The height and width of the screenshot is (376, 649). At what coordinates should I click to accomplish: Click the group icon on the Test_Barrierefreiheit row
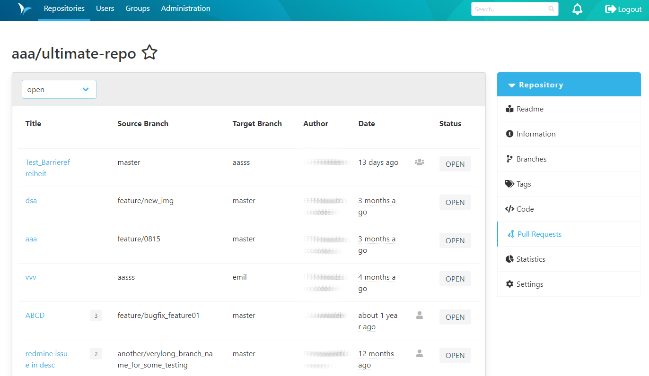coord(419,162)
